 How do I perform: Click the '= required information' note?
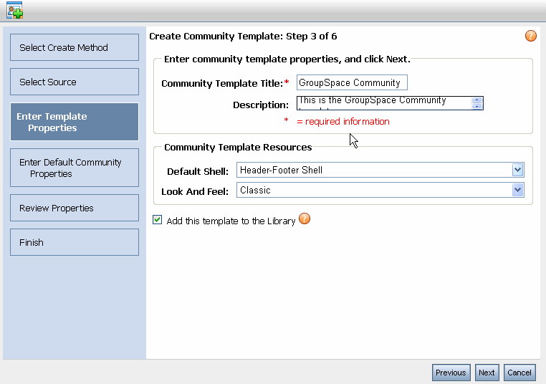[x=343, y=122]
